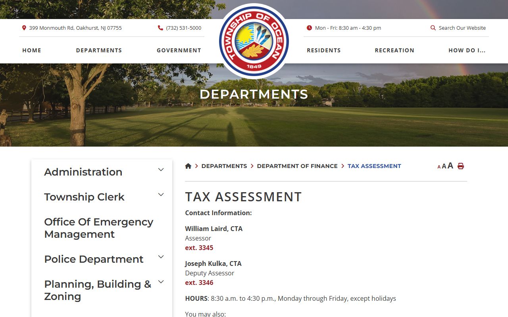Click ext. 3346 for Joseph Kulka
Image resolution: width=508 pixels, height=317 pixels.
click(199, 283)
